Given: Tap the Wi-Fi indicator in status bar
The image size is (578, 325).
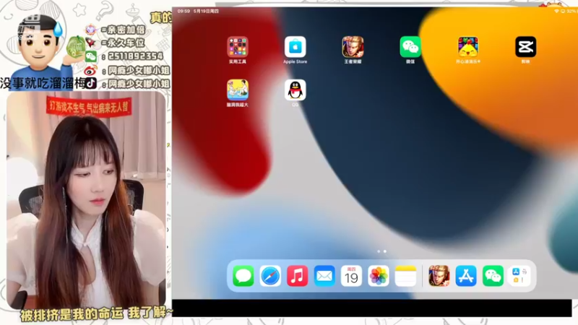Looking at the screenshot, I should coord(556,12).
